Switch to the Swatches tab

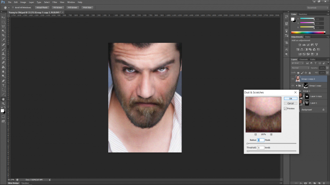pos(303,14)
